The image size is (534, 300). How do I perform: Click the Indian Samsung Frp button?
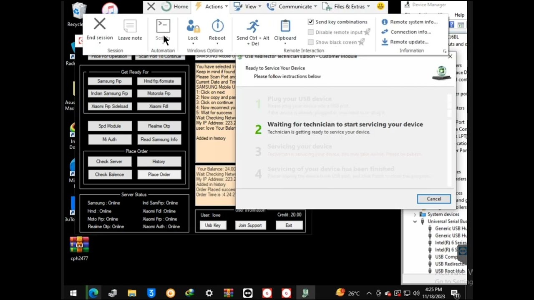pos(109,93)
